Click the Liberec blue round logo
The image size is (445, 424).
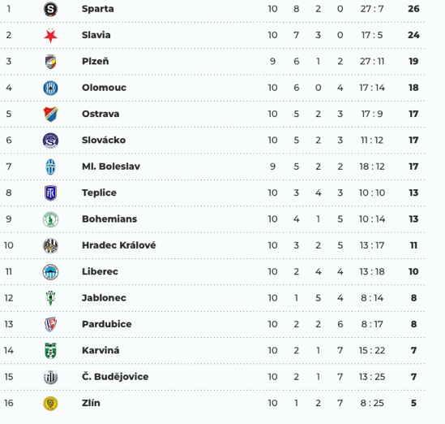pyautogui.click(x=50, y=272)
